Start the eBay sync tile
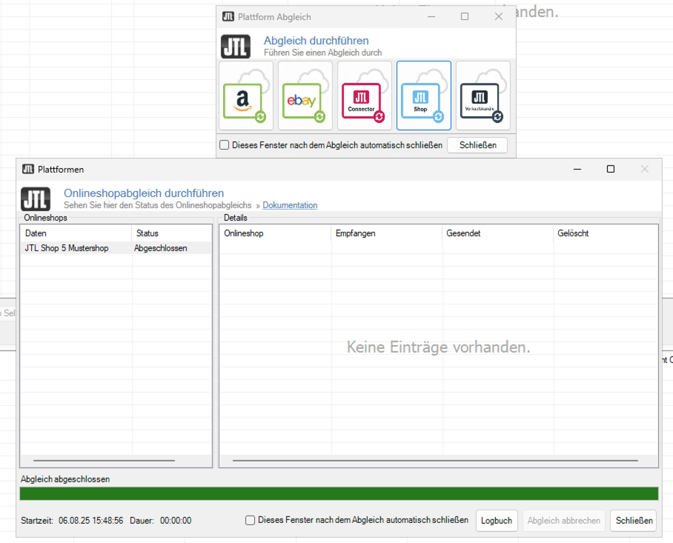The width and height of the screenshot is (673, 543). (305, 96)
